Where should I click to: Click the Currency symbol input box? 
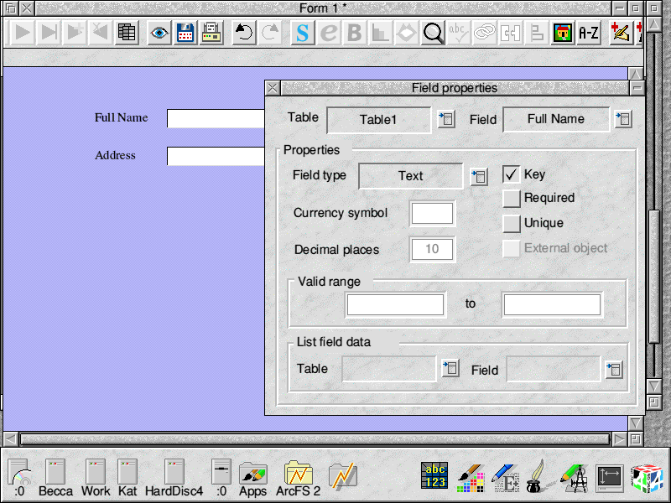432,213
